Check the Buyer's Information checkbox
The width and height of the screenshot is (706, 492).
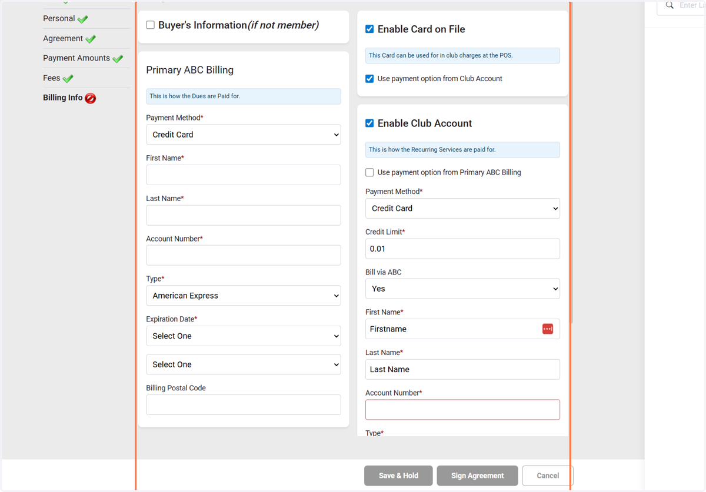click(151, 25)
